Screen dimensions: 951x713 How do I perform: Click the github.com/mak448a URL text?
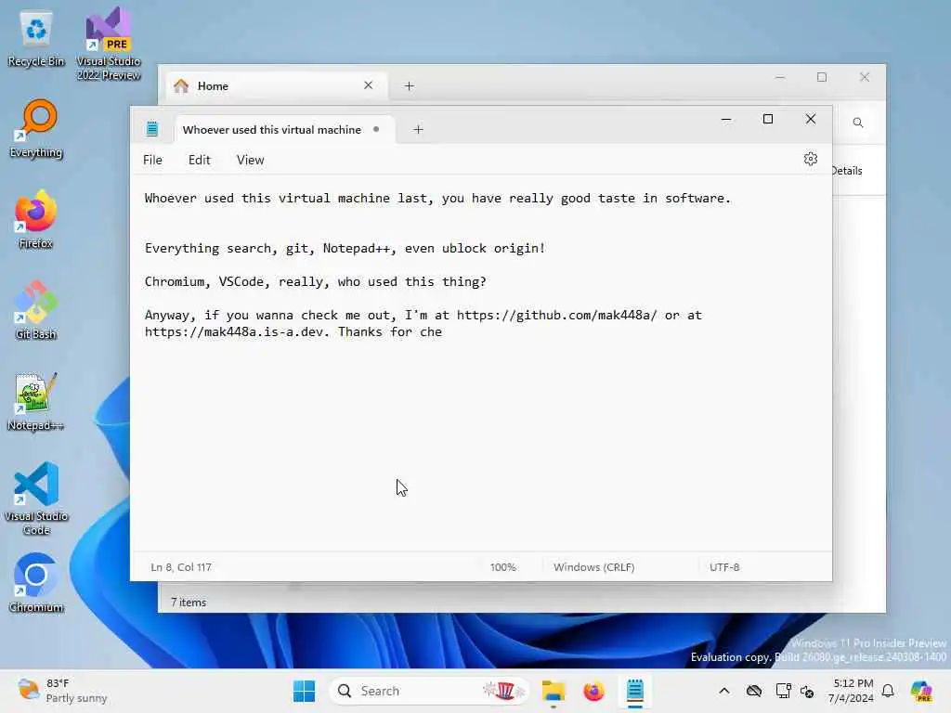[556, 315]
